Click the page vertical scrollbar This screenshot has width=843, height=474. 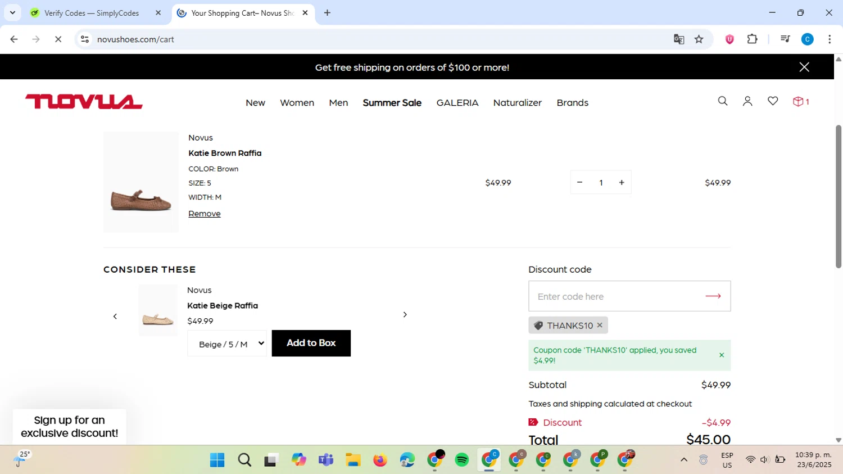839,196
